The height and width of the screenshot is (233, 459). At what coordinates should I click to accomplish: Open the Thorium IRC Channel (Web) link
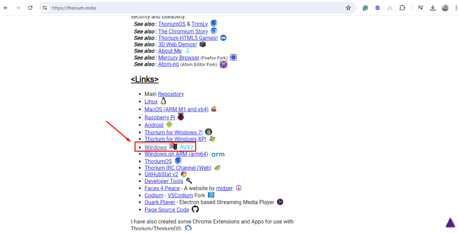(x=178, y=168)
